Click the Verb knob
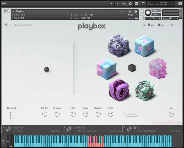The image size is (184, 148). click(111, 114)
